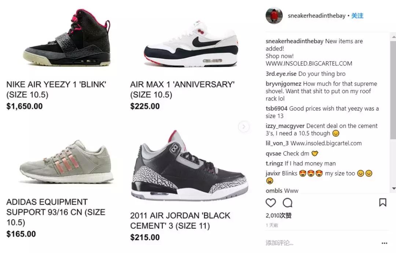Save post with the bookmark icon
The width and height of the screenshot is (396, 253).
pyautogui.click(x=382, y=203)
